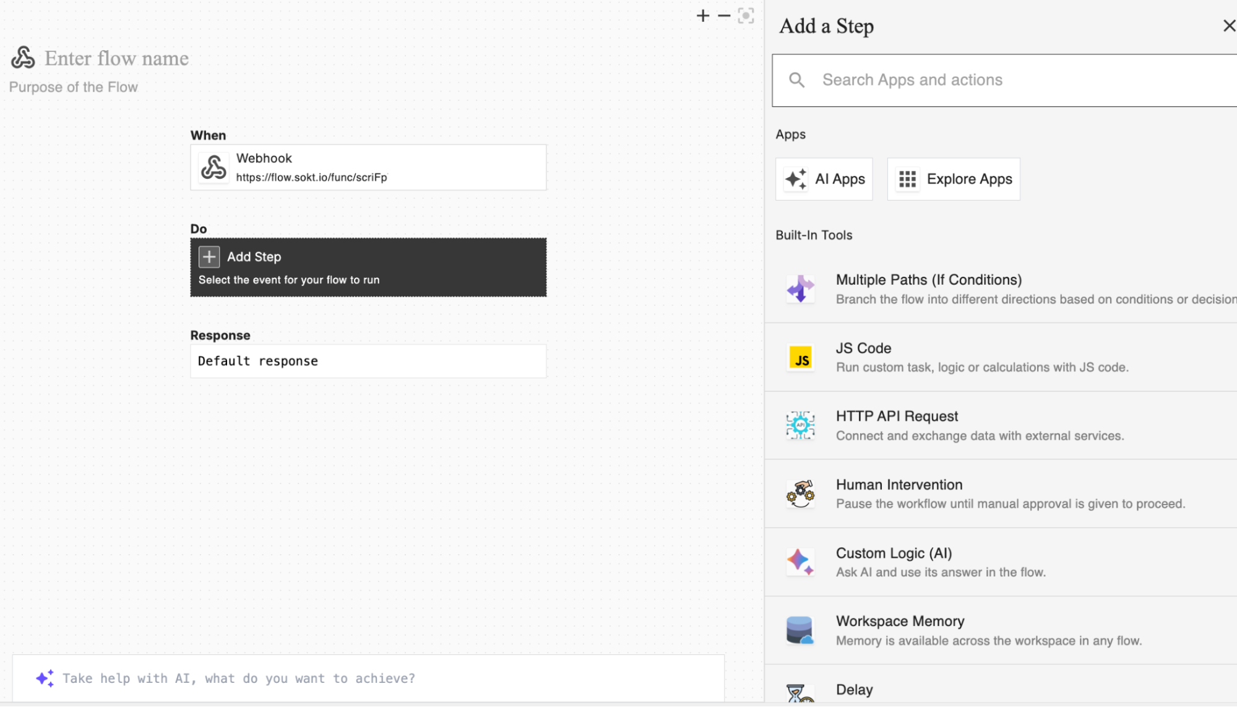
Task: Click the Take help with AI prompt box
Action: pyautogui.click(x=368, y=678)
